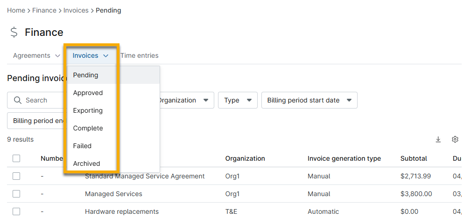Image resolution: width=464 pixels, height=218 pixels.
Task: Open table settings gear icon
Action: pos(455,139)
